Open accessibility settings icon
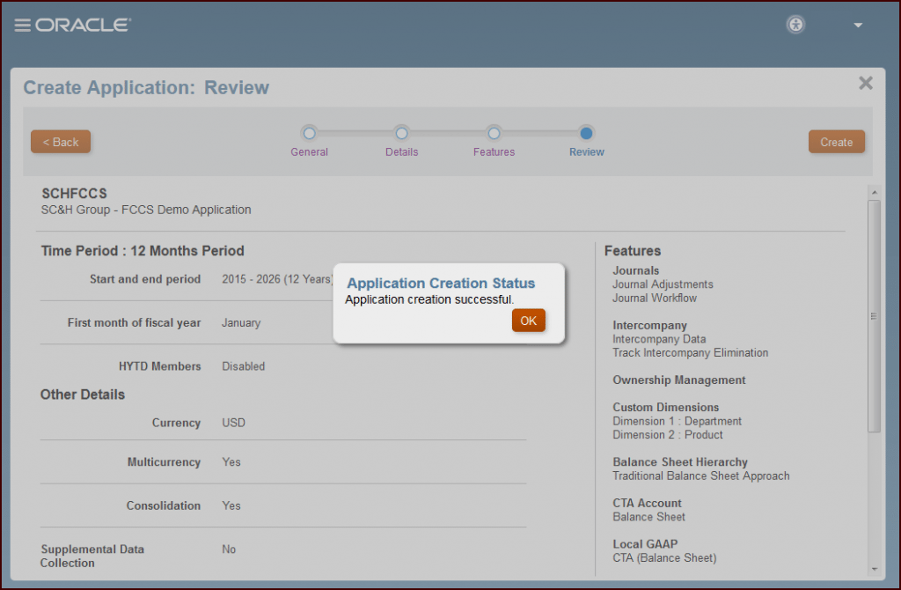Viewport: 901px width, 590px height. click(795, 25)
